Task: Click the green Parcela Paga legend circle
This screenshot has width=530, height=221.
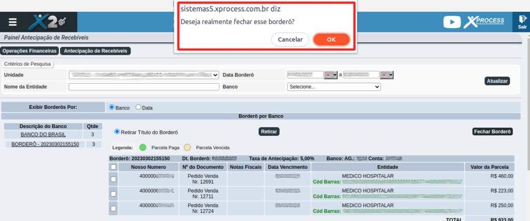Action: pyautogui.click(x=143, y=147)
